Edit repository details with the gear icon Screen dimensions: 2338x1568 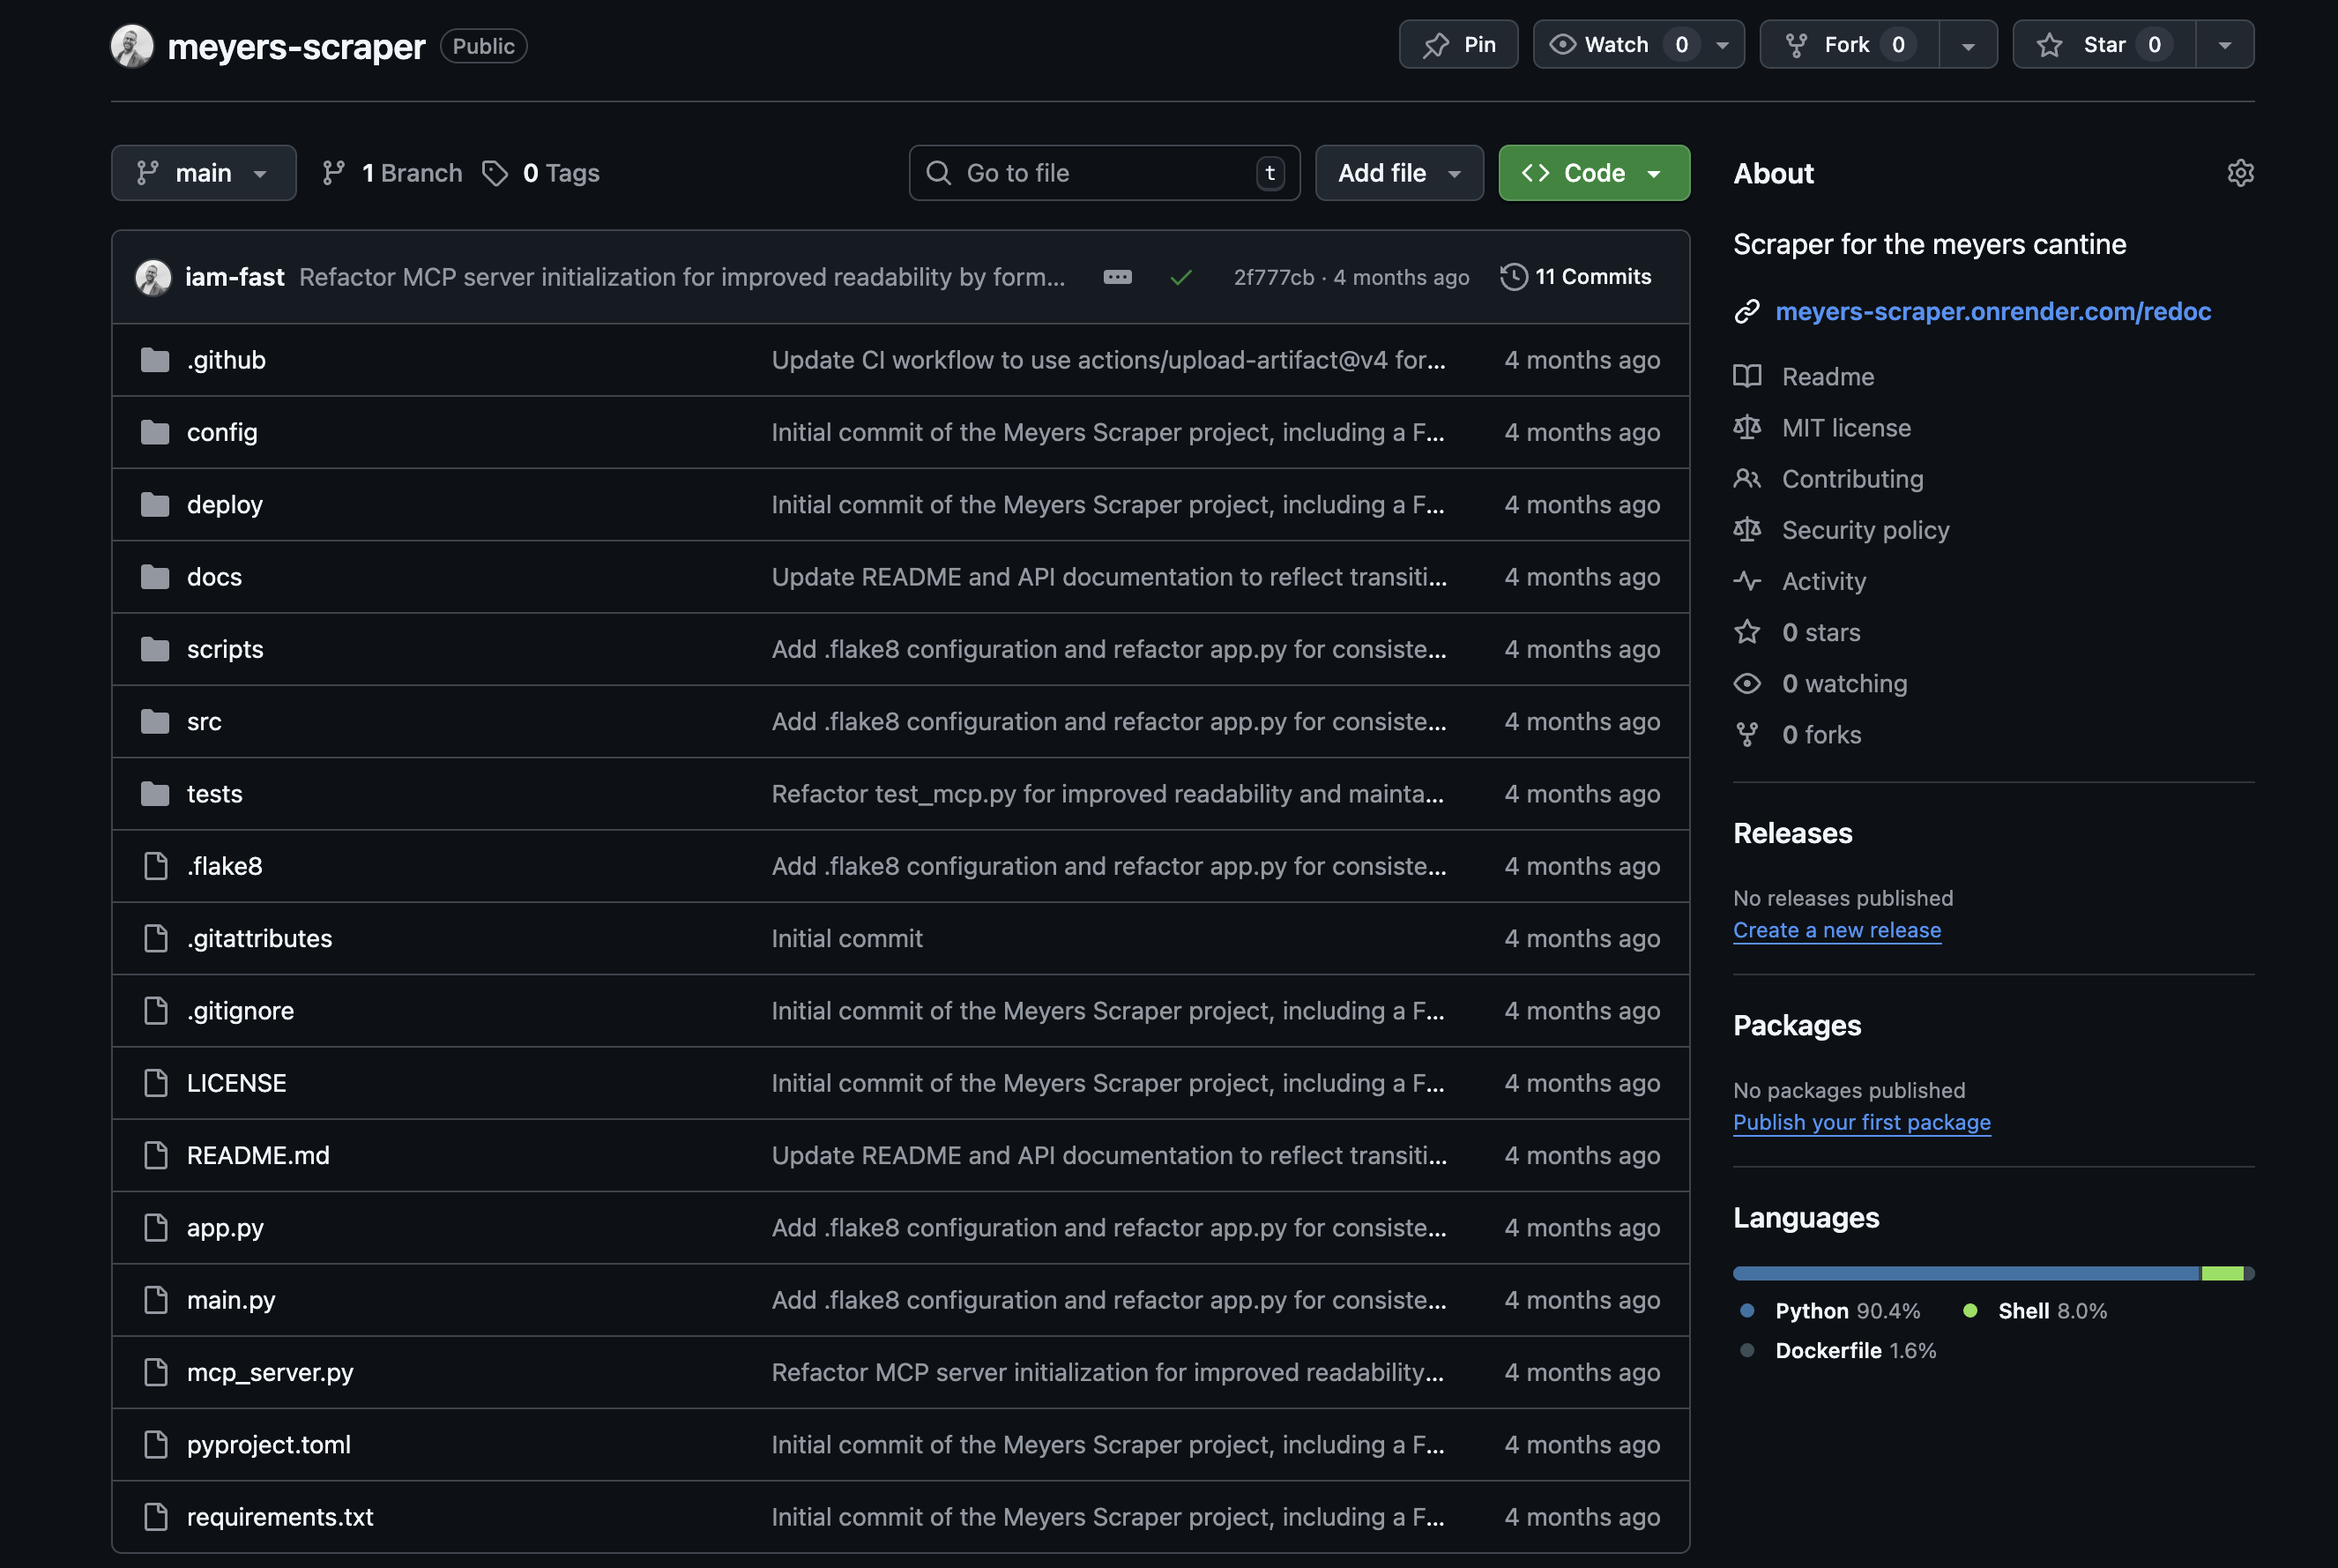2240,172
